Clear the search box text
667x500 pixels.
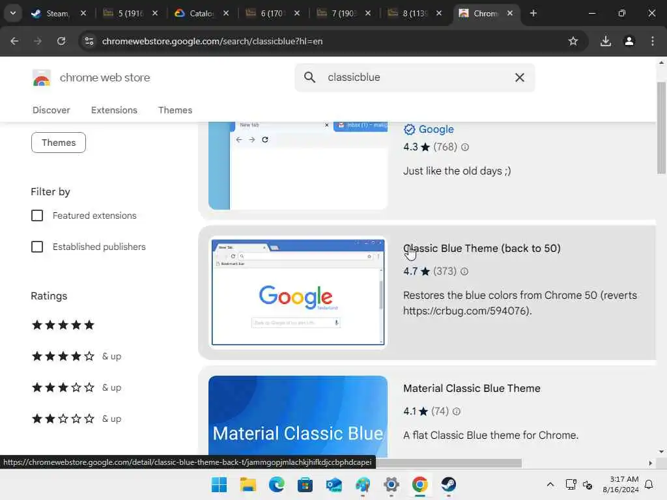[519, 77]
